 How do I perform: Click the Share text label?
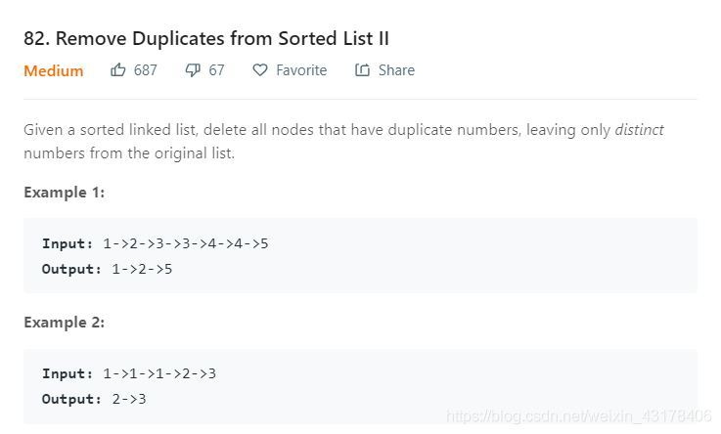point(396,70)
